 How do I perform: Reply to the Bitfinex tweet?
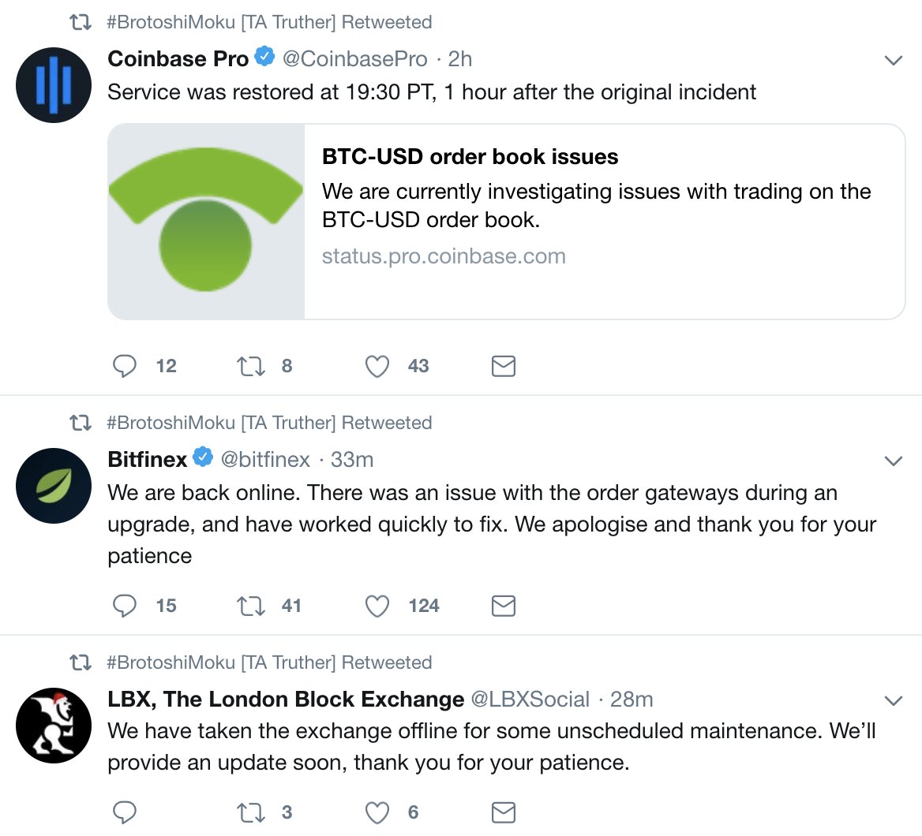pyautogui.click(x=124, y=606)
